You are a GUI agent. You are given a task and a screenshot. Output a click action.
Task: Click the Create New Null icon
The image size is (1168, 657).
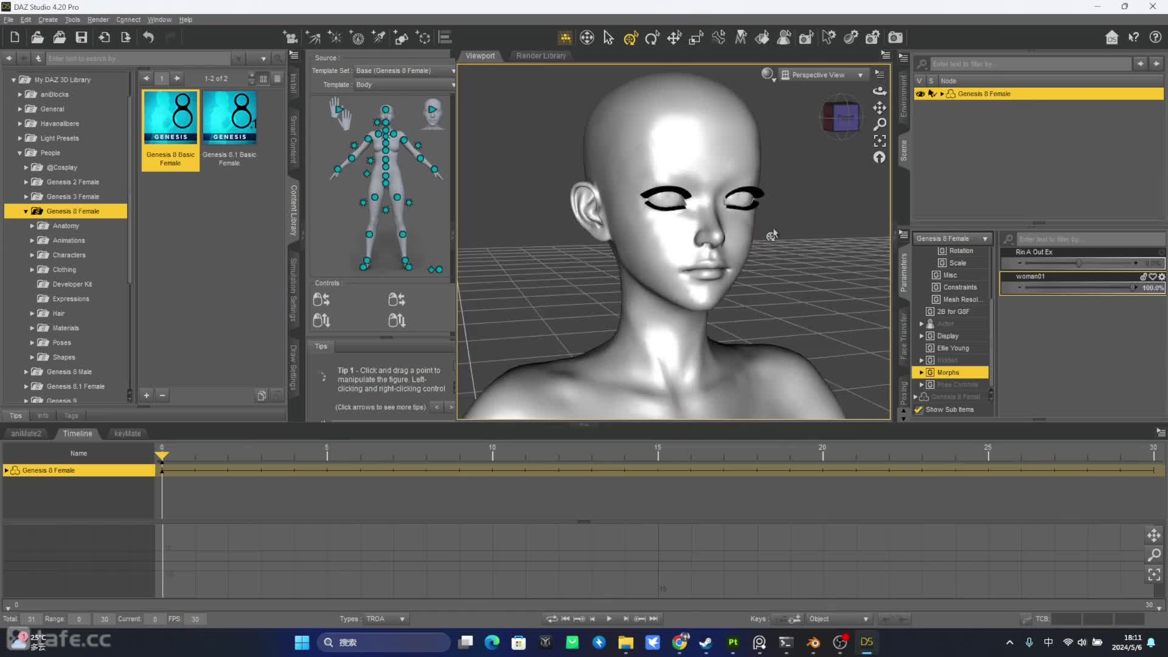pyautogui.click(x=424, y=38)
